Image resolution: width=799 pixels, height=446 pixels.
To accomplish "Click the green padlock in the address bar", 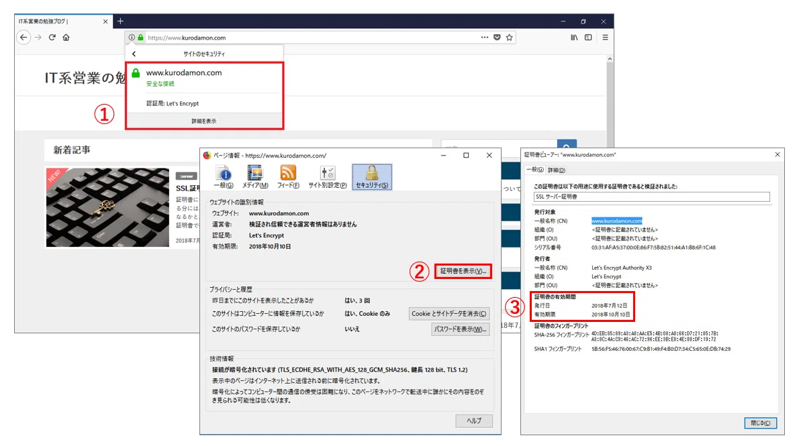I will click(140, 38).
